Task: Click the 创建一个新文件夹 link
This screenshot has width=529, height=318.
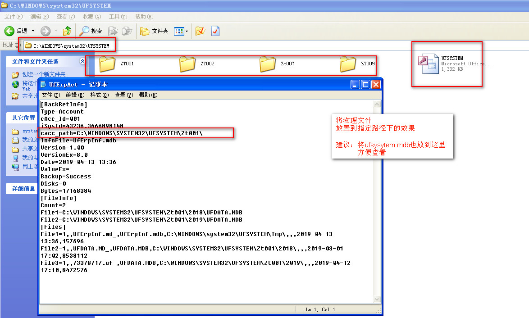Action: click(44, 74)
